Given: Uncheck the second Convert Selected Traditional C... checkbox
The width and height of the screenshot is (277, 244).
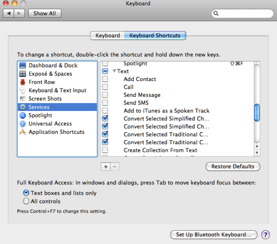Looking at the screenshot, I should (105, 142).
